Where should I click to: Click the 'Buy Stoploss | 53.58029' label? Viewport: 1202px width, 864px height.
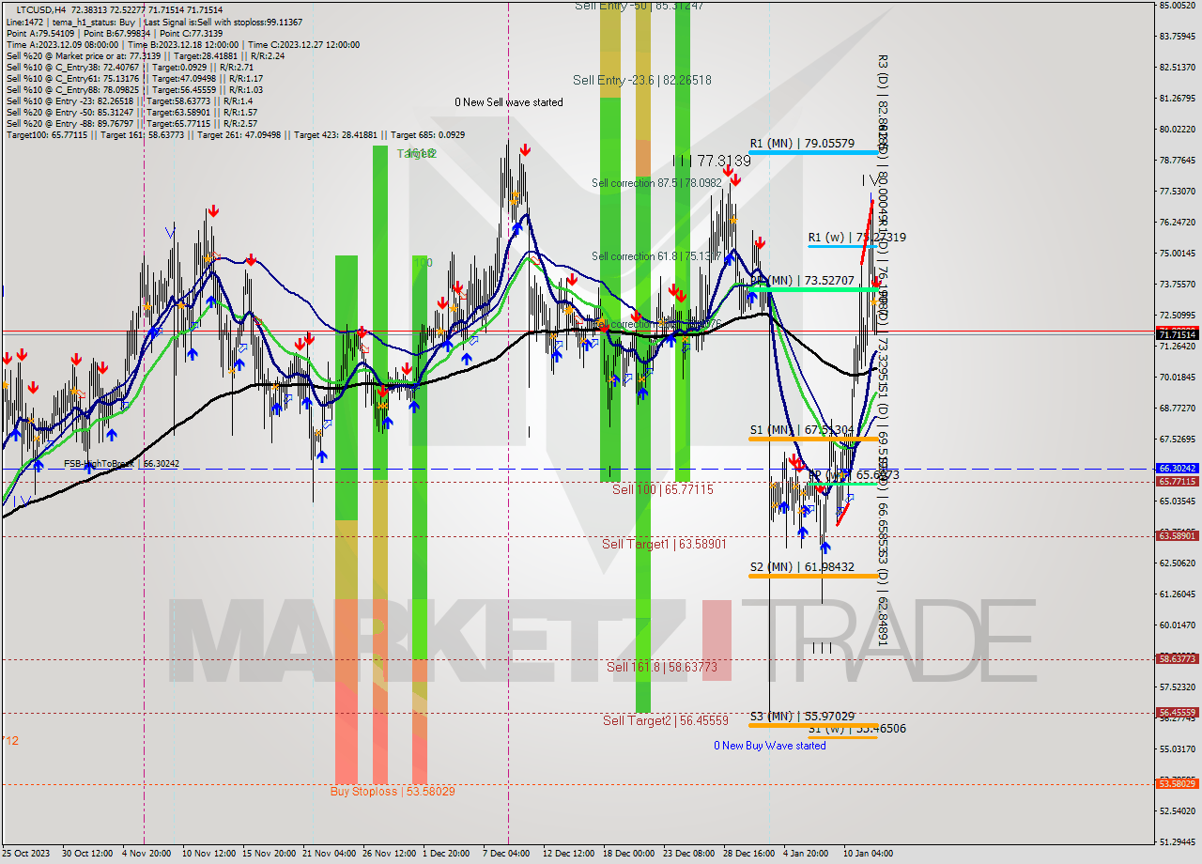click(x=393, y=792)
